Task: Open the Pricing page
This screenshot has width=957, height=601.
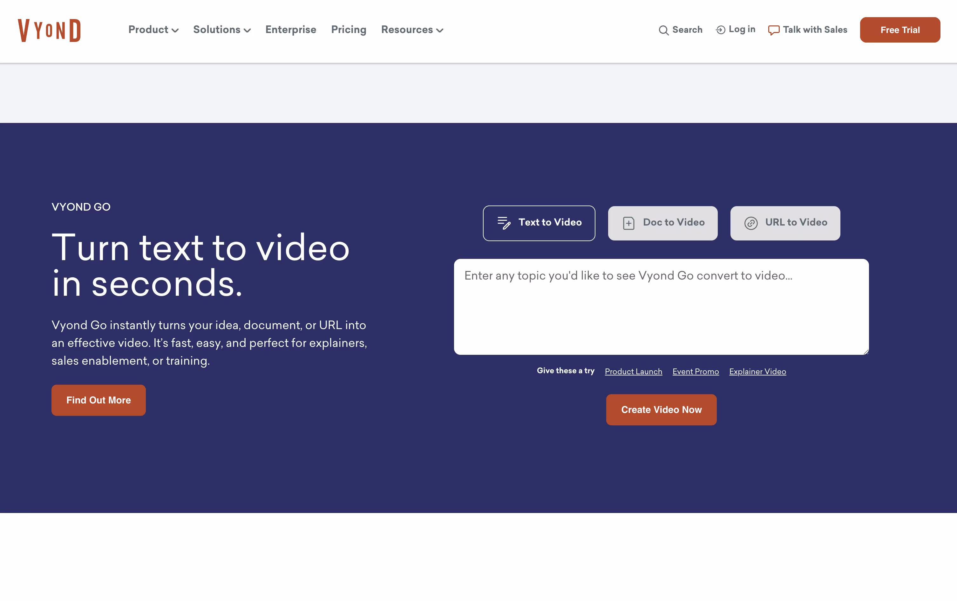Action: [349, 30]
